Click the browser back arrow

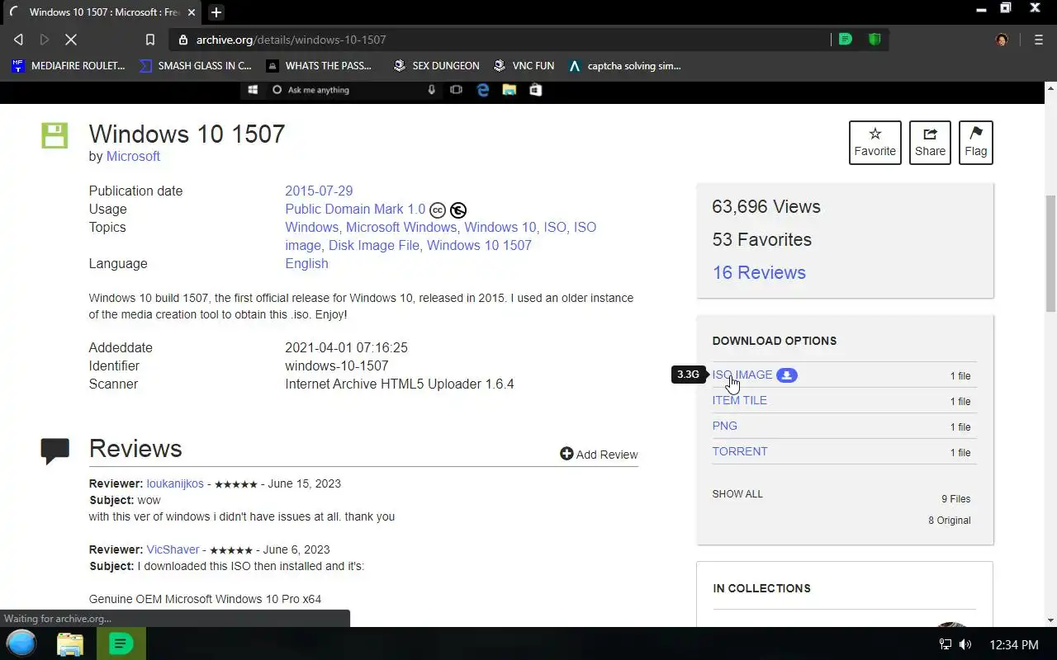tap(18, 40)
